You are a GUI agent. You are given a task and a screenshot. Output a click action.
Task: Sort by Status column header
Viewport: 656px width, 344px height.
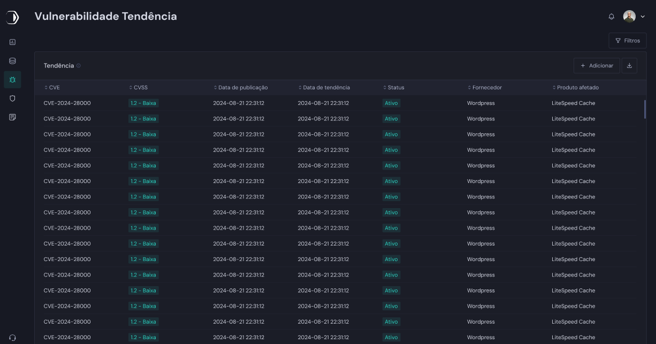[393, 88]
